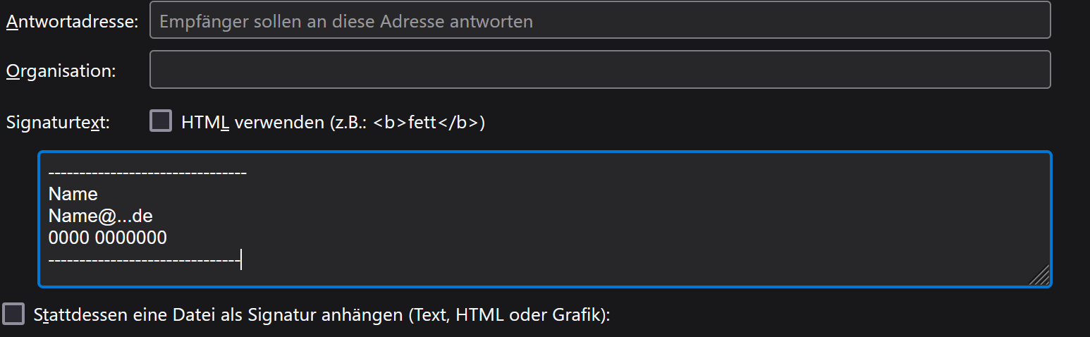The width and height of the screenshot is (1090, 337).
Task: Click the empty middle of the Organisation field
Action: [599, 70]
